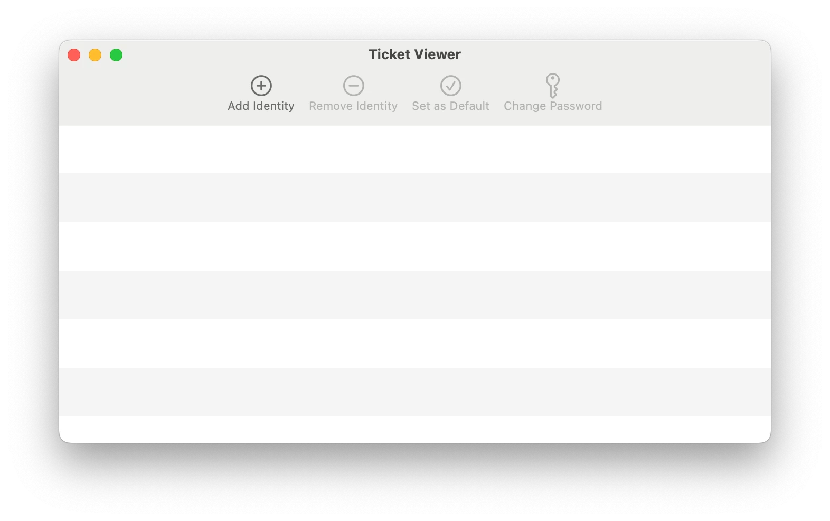The height and width of the screenshot is (521, 830).
Task: Select the fifth empty row of identity list
Action: coord(415,343)
